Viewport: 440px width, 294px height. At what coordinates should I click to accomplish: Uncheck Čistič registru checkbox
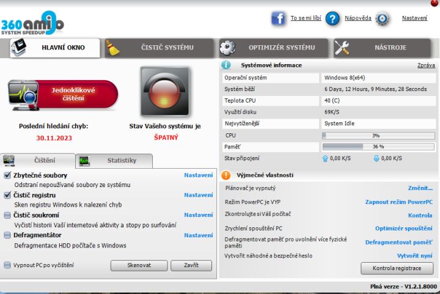point(7,195)
